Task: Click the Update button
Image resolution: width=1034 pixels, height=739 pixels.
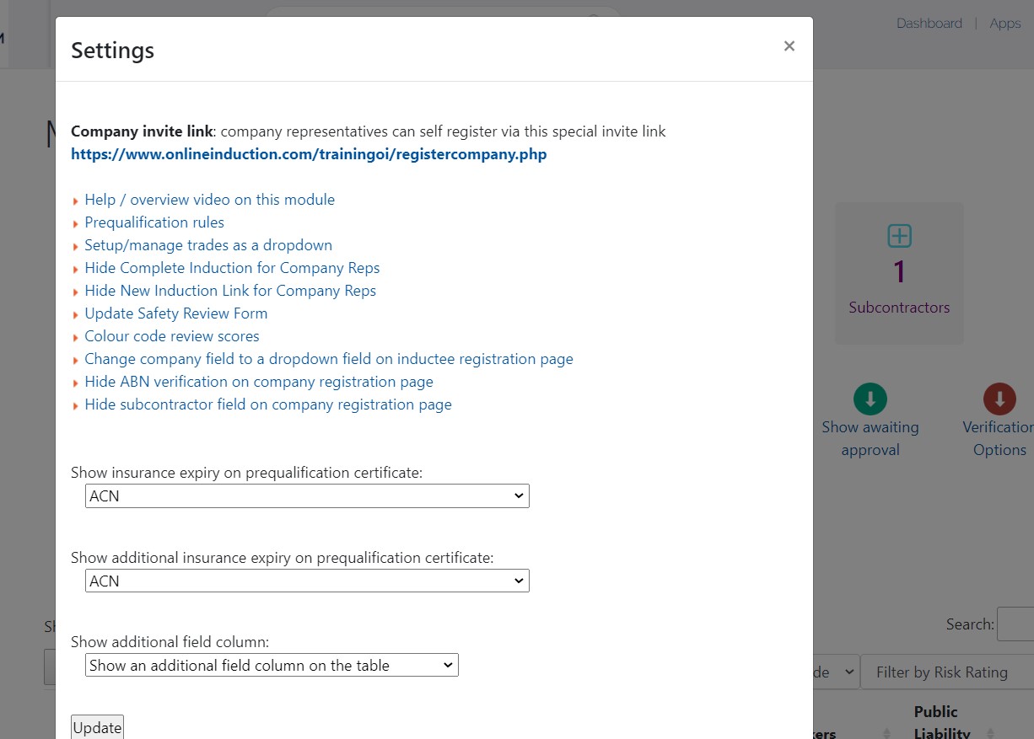Action: click(97, 727)
